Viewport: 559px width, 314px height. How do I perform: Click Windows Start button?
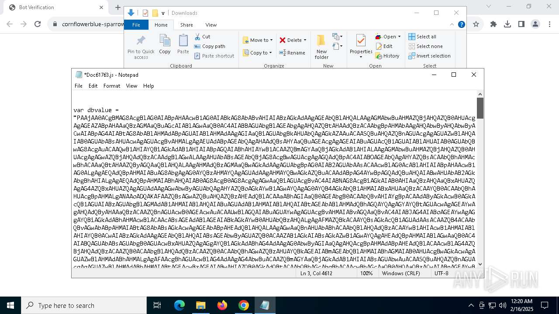tap(10, 305)
